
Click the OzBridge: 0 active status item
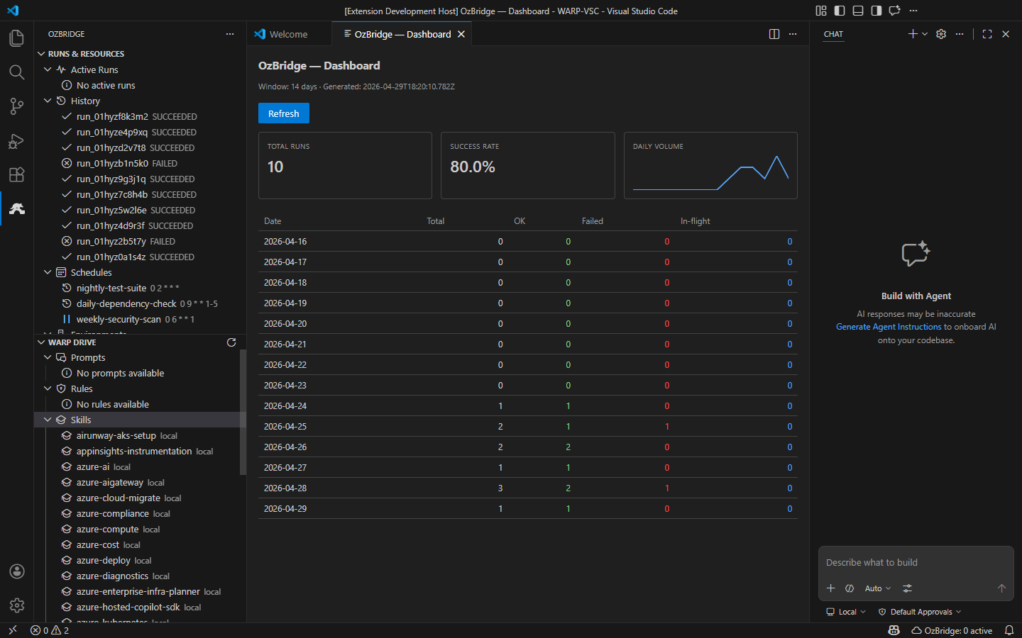952,630
